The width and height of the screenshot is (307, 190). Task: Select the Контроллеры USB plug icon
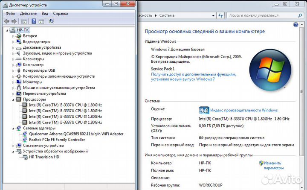coord(19,70)
